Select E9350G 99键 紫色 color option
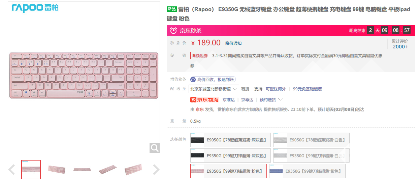 point(307,171)
